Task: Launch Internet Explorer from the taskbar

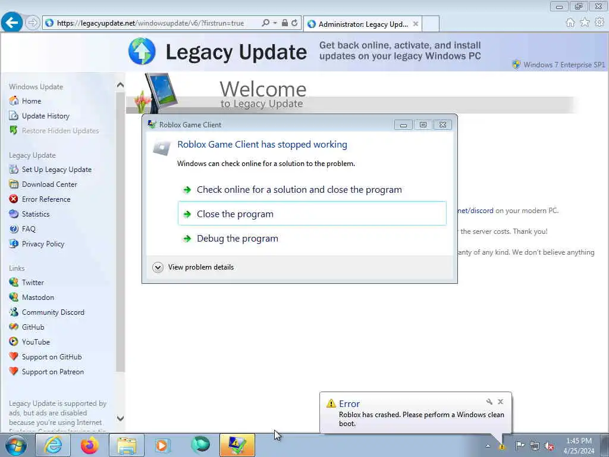Action: click(53, 445)
